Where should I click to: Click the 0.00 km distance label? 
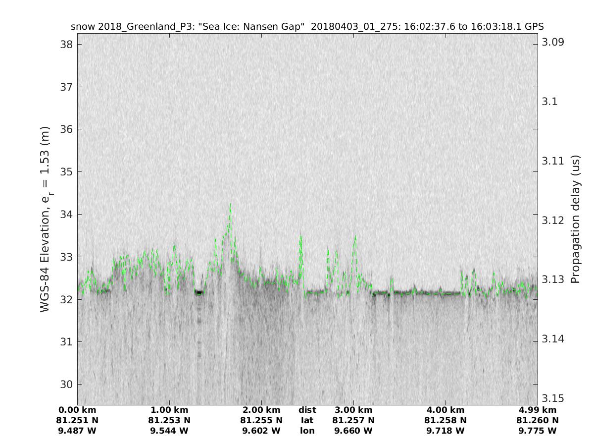click(x=77, y=410)
